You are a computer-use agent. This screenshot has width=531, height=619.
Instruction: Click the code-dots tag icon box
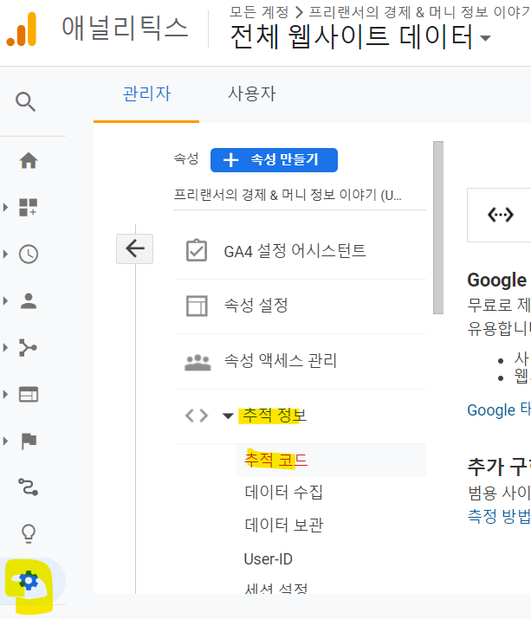[x=500, y=216]
